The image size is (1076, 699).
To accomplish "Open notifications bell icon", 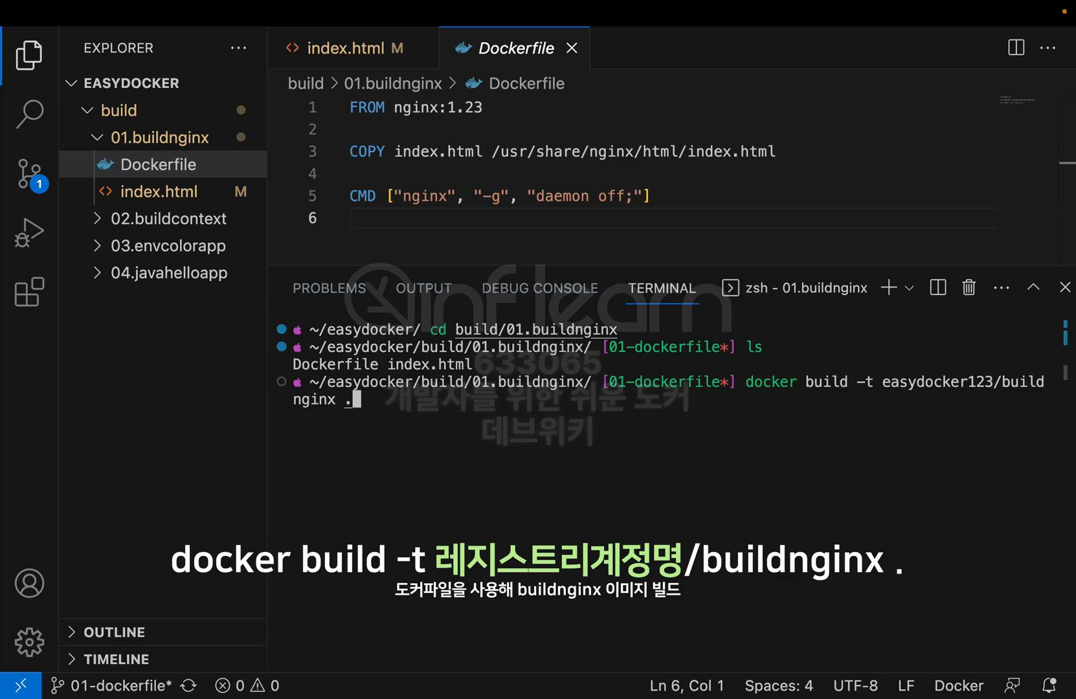I will pos(1049,685).
